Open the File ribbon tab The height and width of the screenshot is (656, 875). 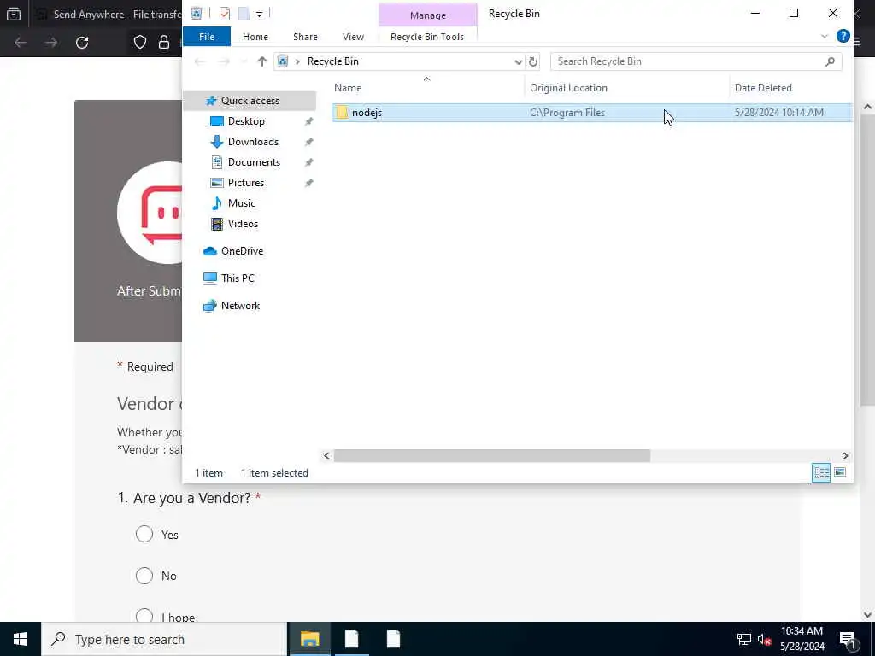207,37
